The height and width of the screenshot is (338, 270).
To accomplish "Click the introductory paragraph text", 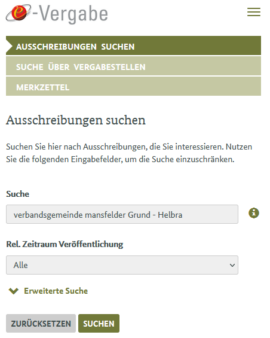I will pos(129,153).
